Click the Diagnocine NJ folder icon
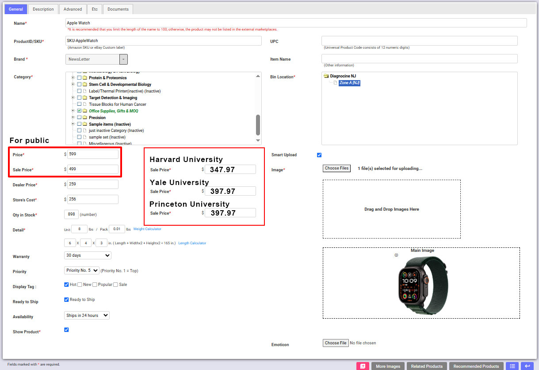The image size is (539, 370). (326, 76)
